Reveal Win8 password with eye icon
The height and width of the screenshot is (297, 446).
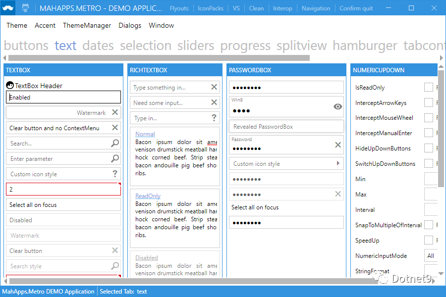tap(337, 106)
